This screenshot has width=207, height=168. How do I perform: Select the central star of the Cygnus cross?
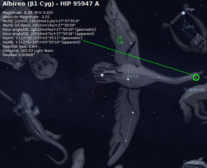click(x=128, y=79)
